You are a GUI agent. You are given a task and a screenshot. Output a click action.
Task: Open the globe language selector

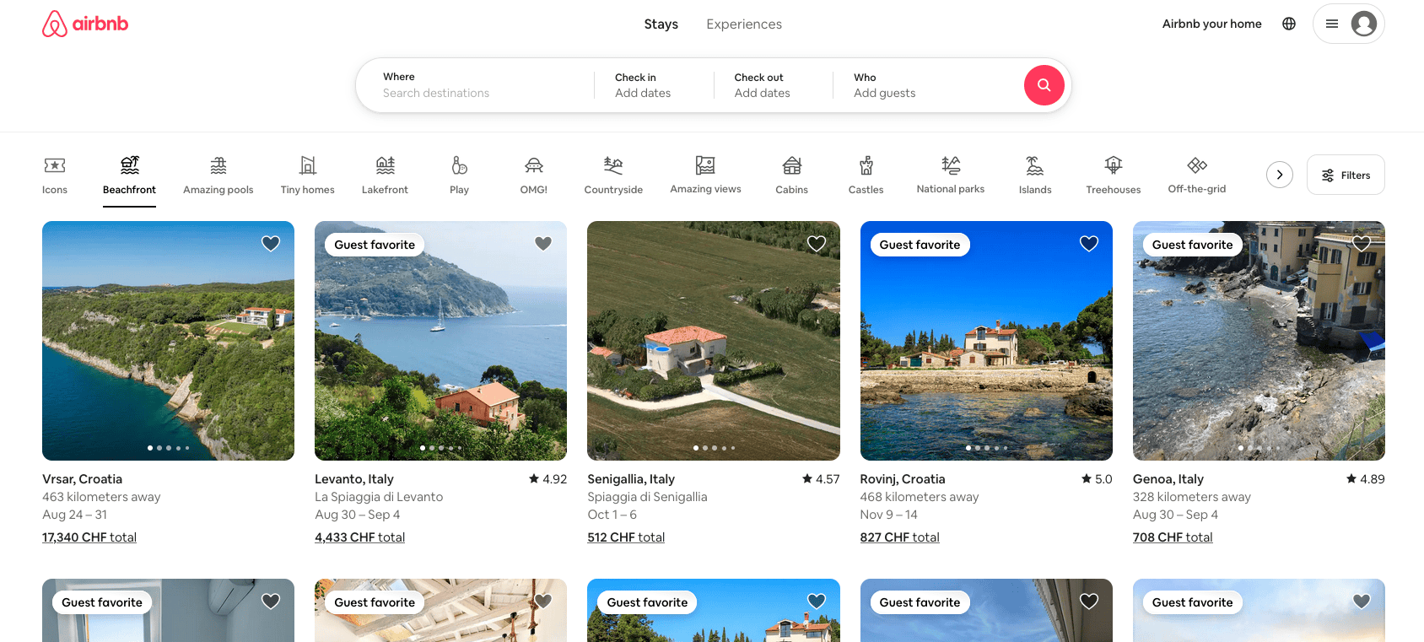(x=1289, y=24)
